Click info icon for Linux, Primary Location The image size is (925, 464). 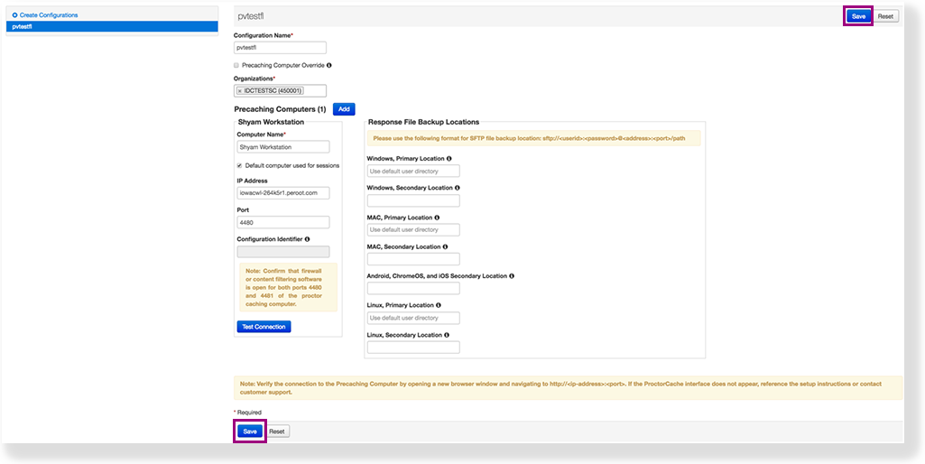click(x=439, y=305)
